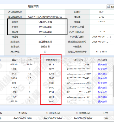The image size is (114, 122).
Task: Click the VGM（船公司） label
Action: [77, 32]
